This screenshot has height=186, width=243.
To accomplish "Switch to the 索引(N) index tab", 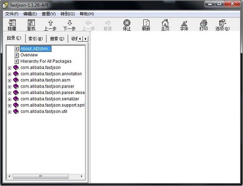I will click(x=36, y=39).
